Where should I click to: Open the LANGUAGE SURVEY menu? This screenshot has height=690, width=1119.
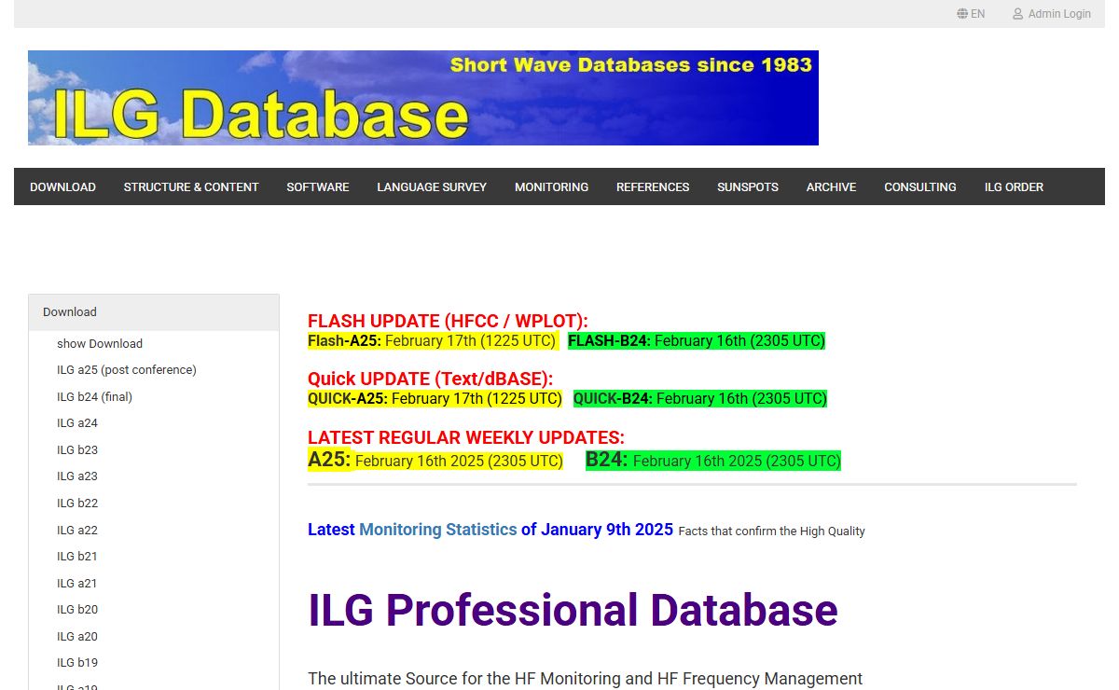[432, 187]
